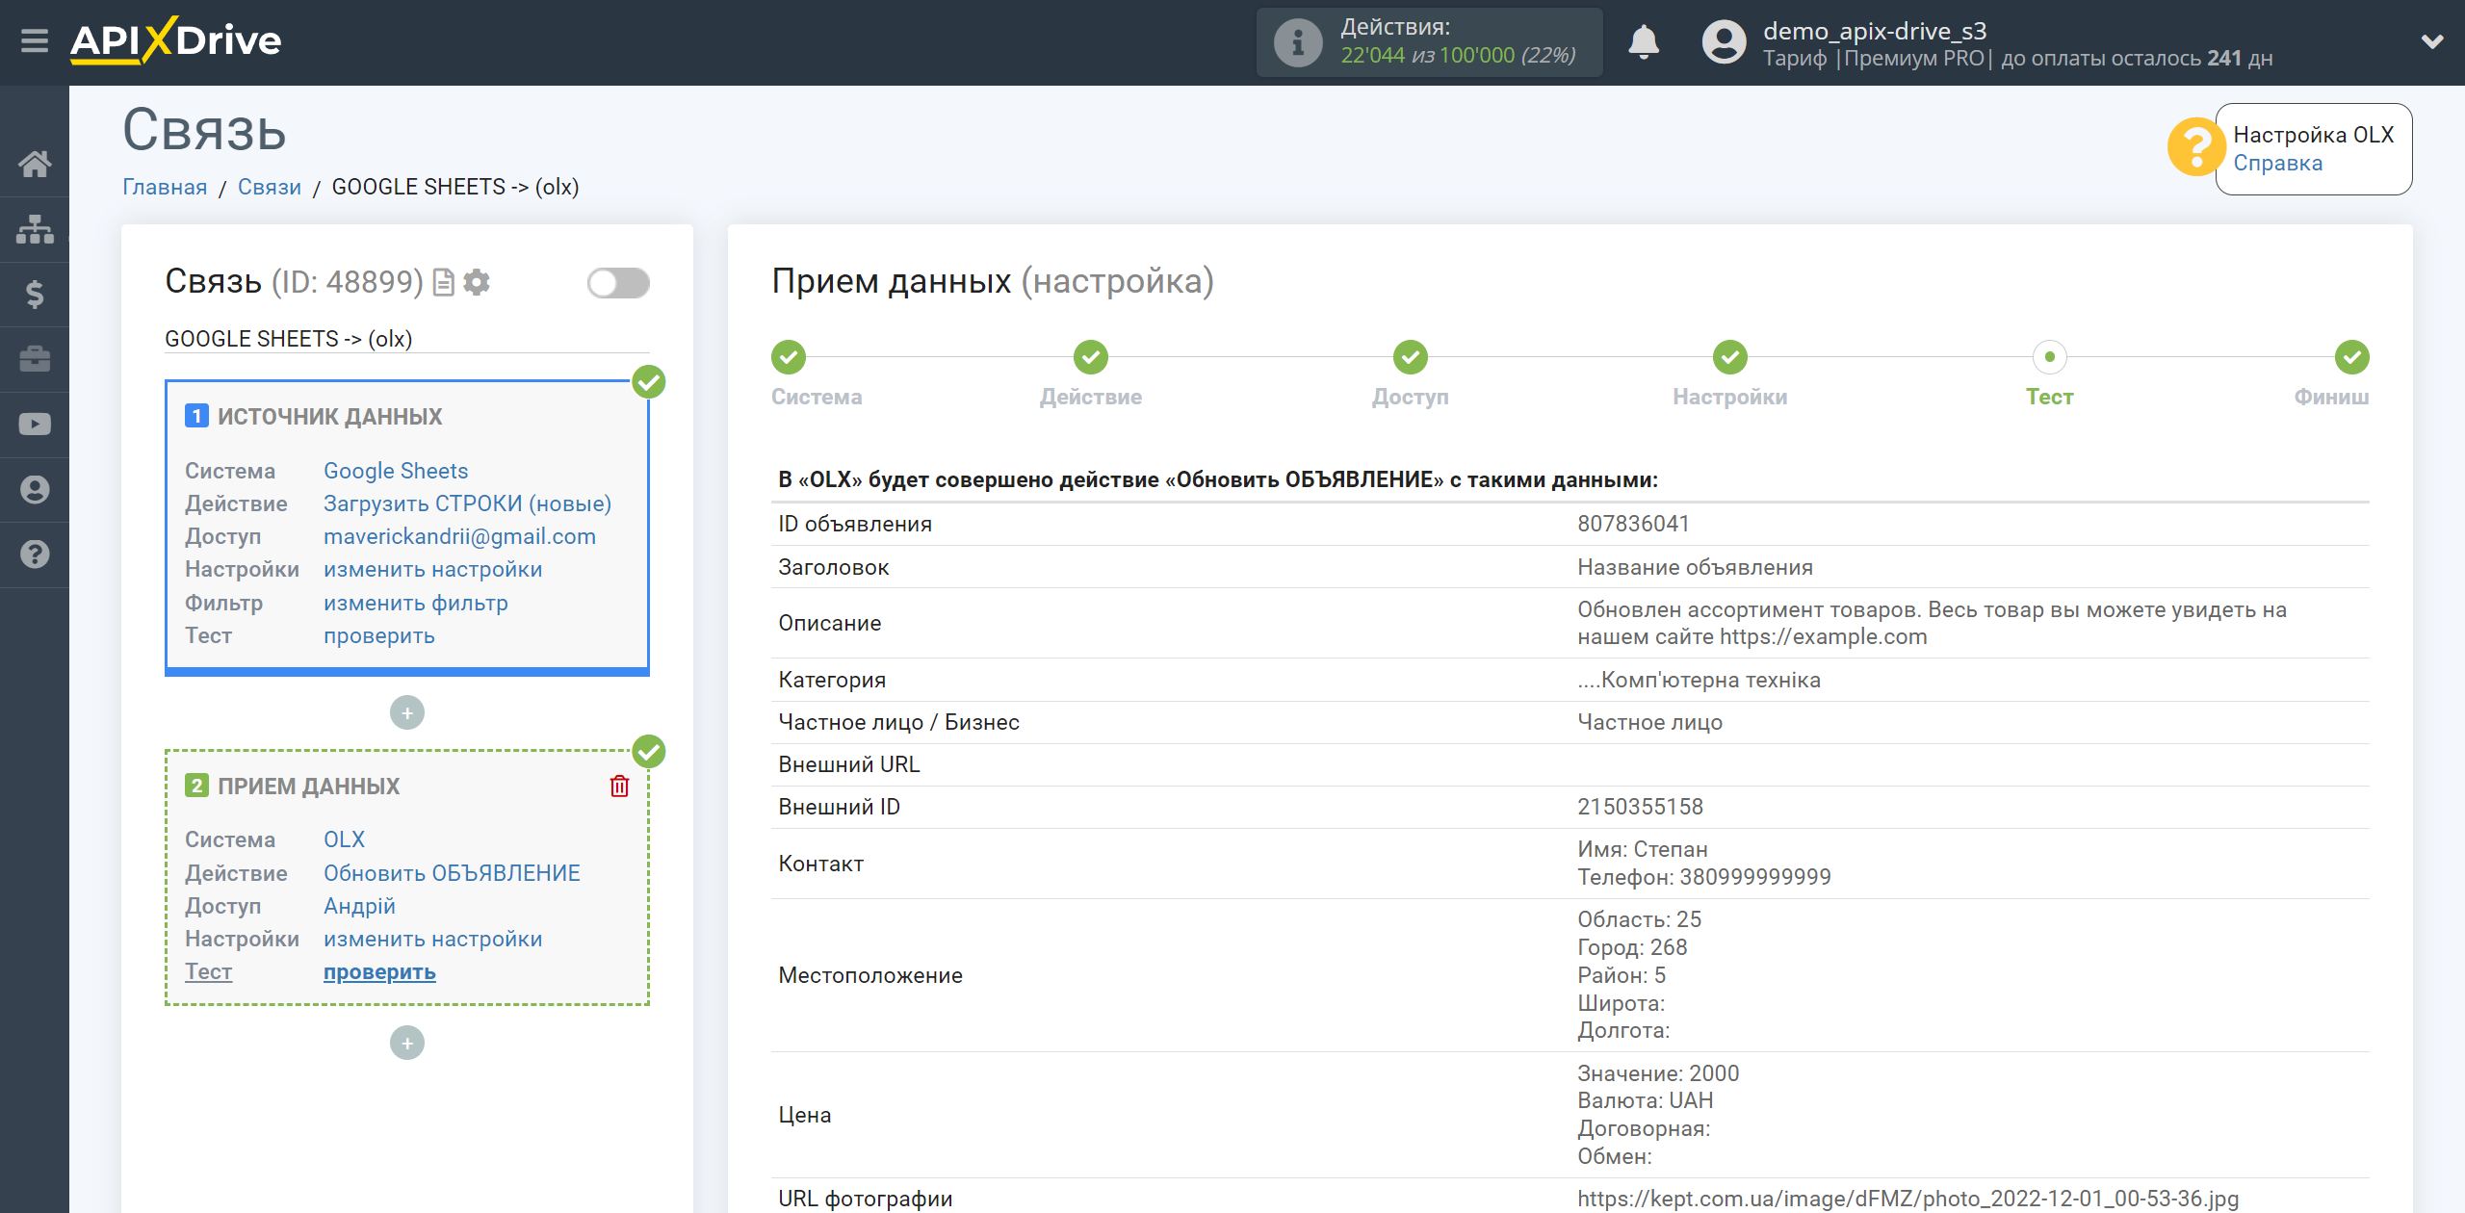Open connections sitemap icon in sidebar

point(35,229)
